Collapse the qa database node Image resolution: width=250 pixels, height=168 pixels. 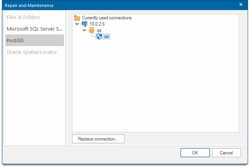tap(84, 30)
